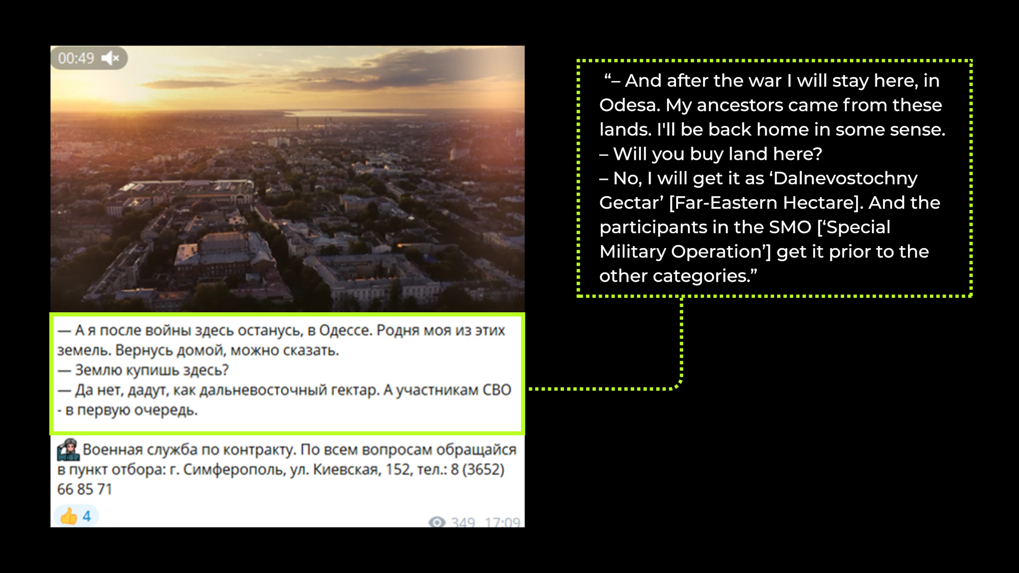The width and height of the screenshot is (1019, 573).
Task: Click translation line ending 'other categories.'
Action: [x=678, y=276]
